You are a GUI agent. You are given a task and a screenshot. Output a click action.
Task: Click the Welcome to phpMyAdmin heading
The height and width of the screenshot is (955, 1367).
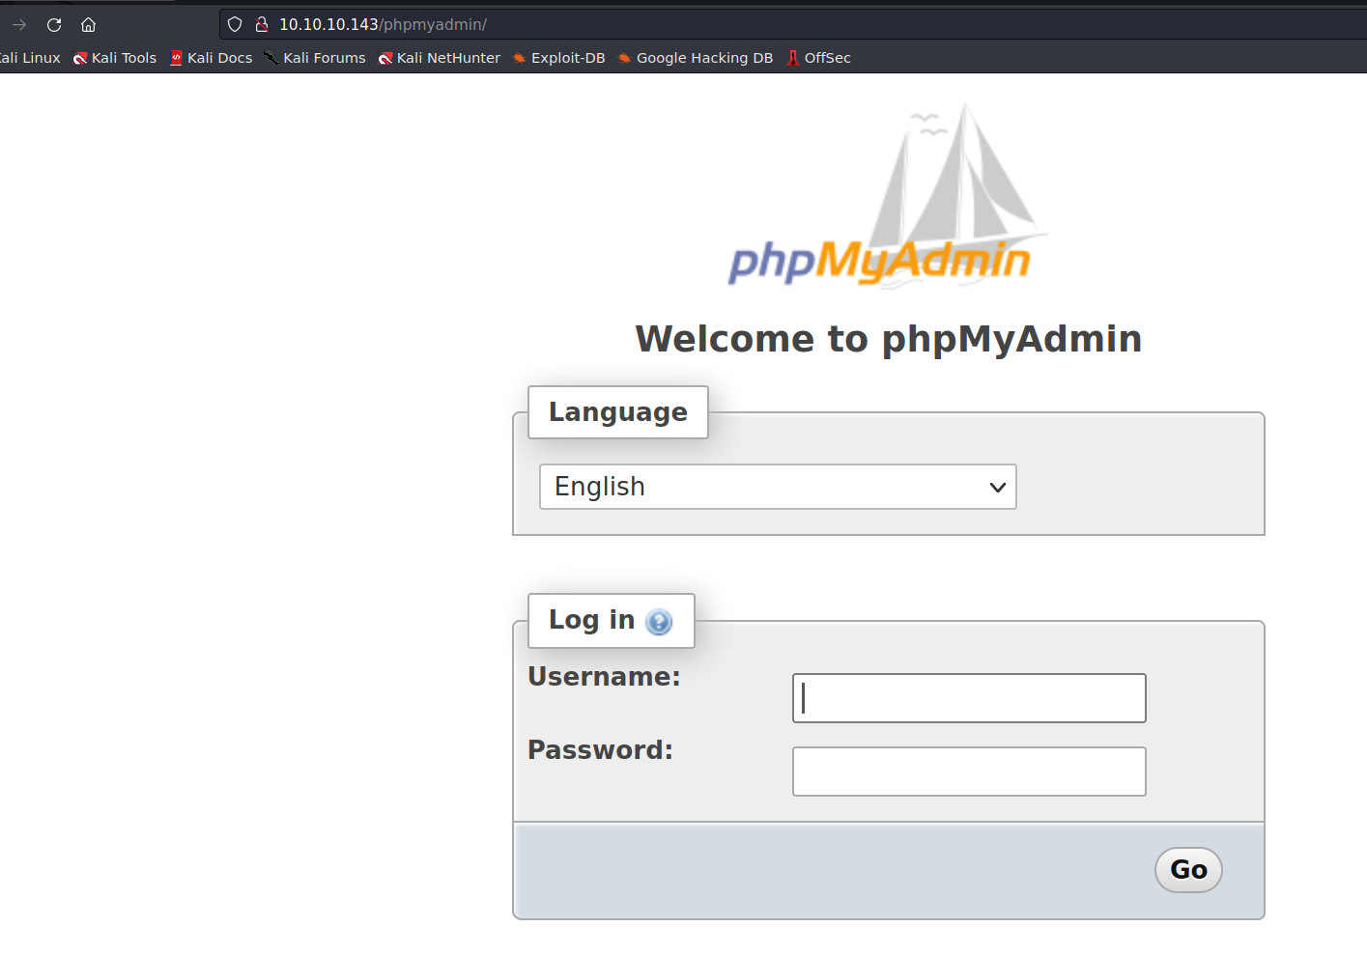pyautogui.click(x=889, y=339)
